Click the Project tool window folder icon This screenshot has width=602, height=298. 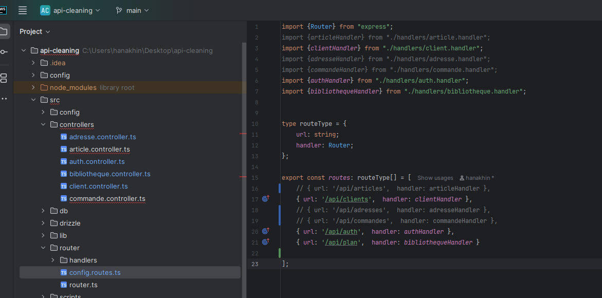click(4, 31)
